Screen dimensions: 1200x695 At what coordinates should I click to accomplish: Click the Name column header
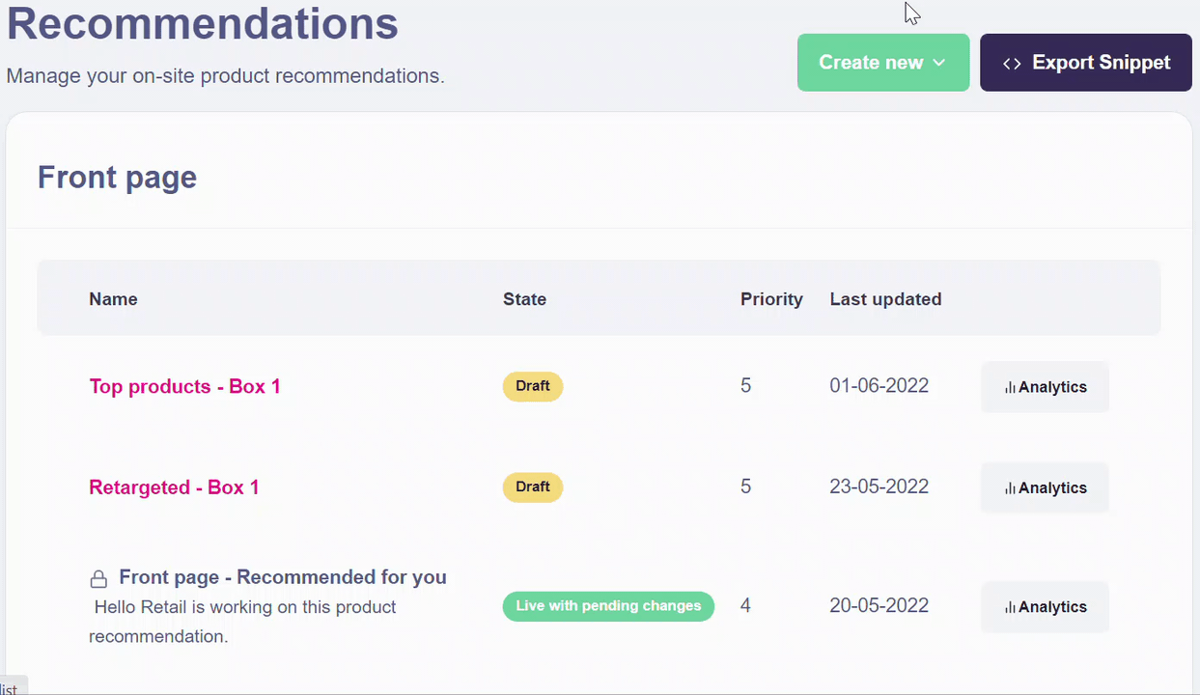click(113, 299)
